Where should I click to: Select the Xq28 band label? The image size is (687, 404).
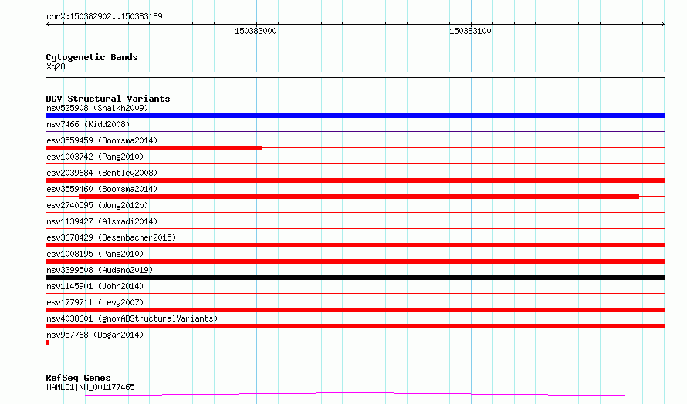click(56, 66)
